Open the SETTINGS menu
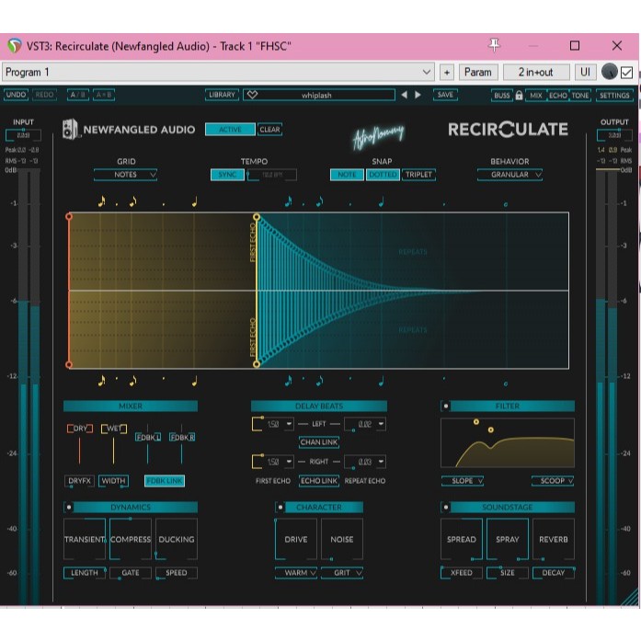The height and width of the screenshot is (641, 641). [x=614, y=96]
